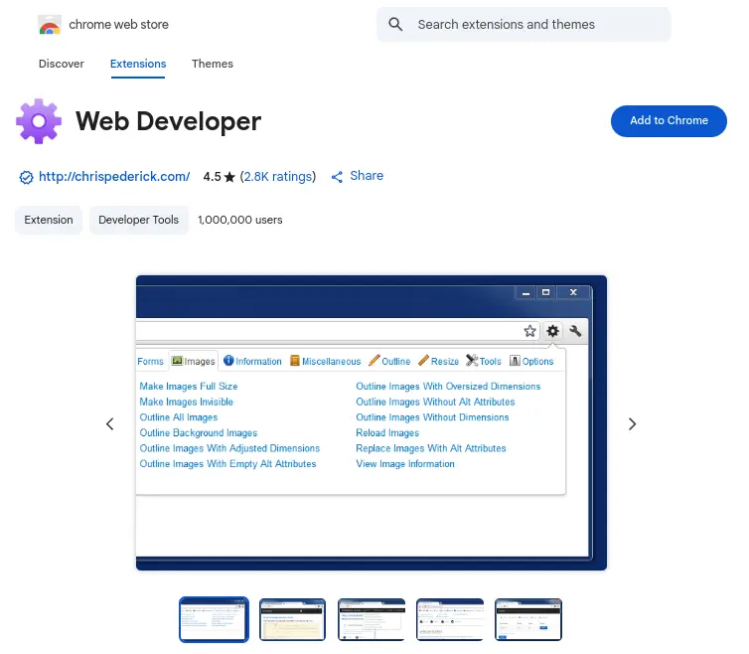This screenshot has height=654, width=749.
Task: Click the Outline tab's pencil icon
Action: [x=374, y=360]
